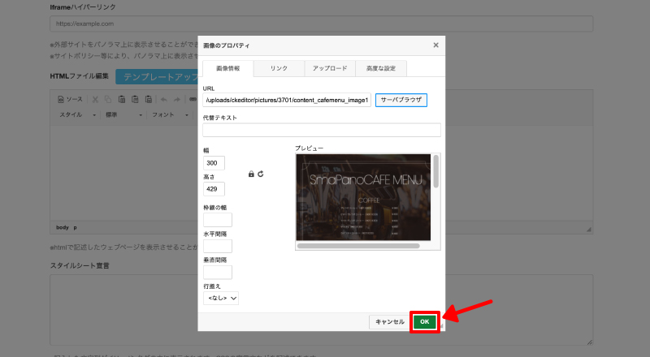This screenshot has height=357, width=650.
Task: Click the undo arrow in editor toolbar
Action: [x=164, y=99]
